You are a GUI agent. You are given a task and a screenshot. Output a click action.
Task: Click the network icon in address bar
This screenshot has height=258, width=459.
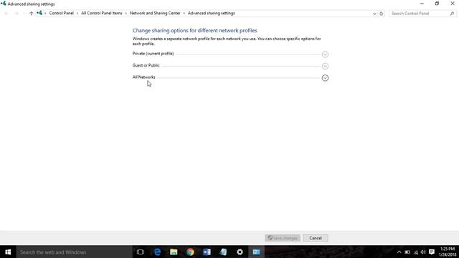[39, 13]
